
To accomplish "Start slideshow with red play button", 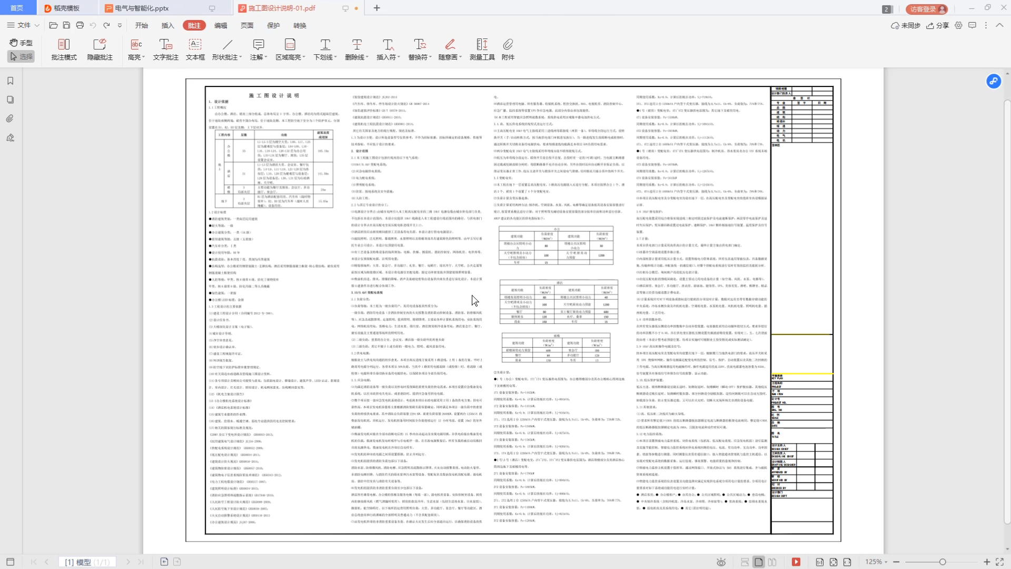I will (x=796, y=562).
